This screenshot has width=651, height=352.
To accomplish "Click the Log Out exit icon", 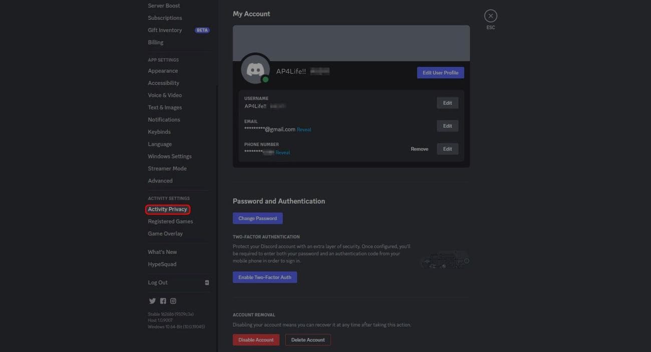I will (x=207, y=283).
